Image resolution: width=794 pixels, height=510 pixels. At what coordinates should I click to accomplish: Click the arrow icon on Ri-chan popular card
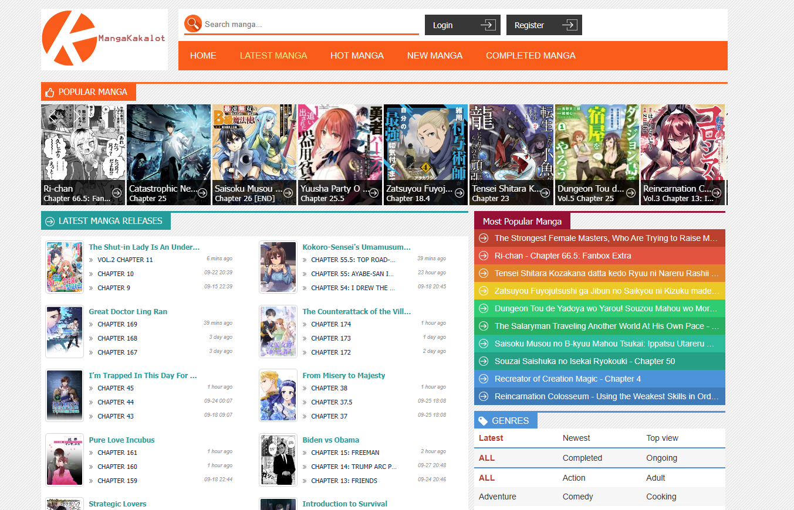pyautogui.click(x=117, y=192)
